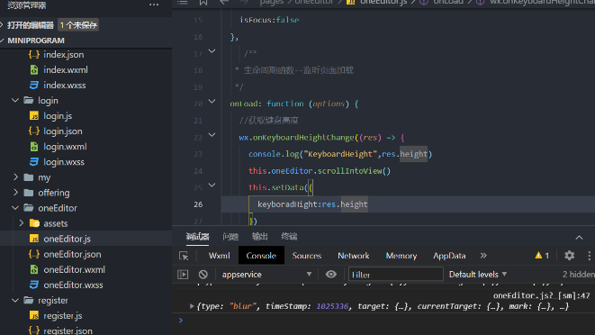Select oneEditor.js in file tree
The image size is (595, 335).
point(67,239)
